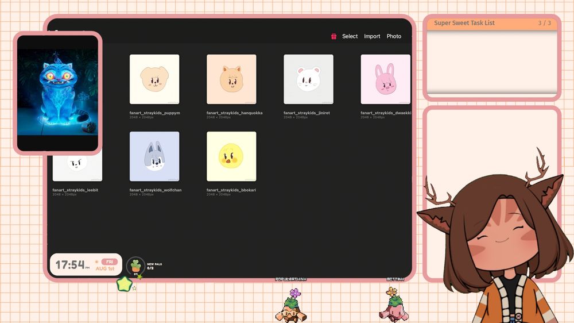Open the fanart_straykids_puppym artwork thumbnail
This screenshot has width=574, height=323.
click(154, 79)
